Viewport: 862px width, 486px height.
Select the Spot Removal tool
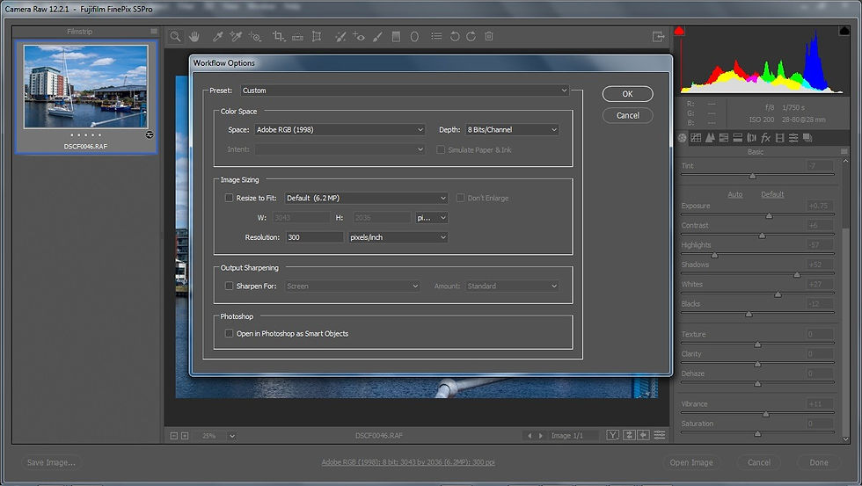(x=340, y=36)
